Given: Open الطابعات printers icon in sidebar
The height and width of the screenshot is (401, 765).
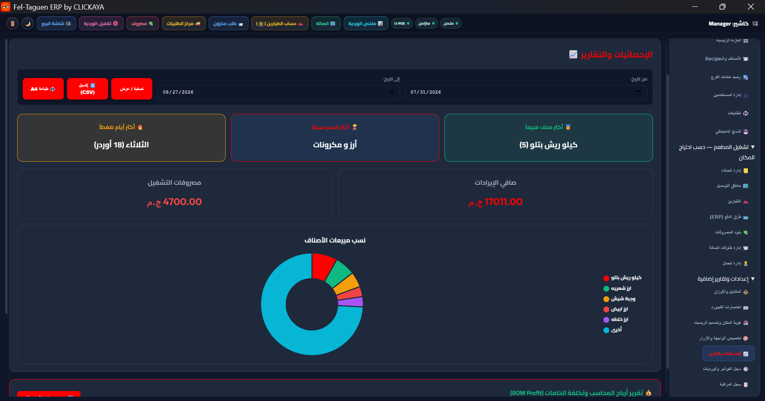Looking at the screenshot, I should 746,113.
